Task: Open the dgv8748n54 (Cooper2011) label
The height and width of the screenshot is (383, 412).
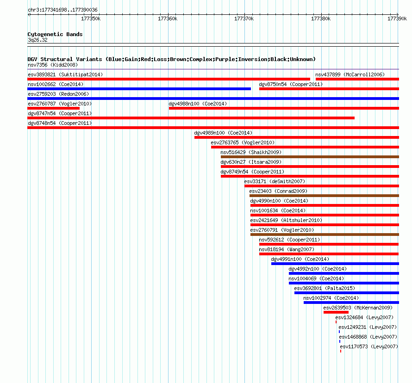Action: pyautogui.click(x=60, y=123)
